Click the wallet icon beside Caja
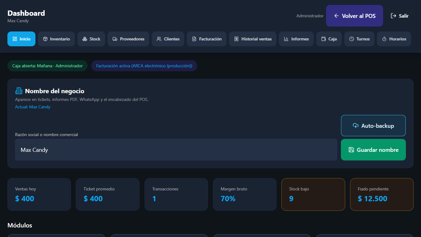The image size is (421, 237). pos(324,39)
